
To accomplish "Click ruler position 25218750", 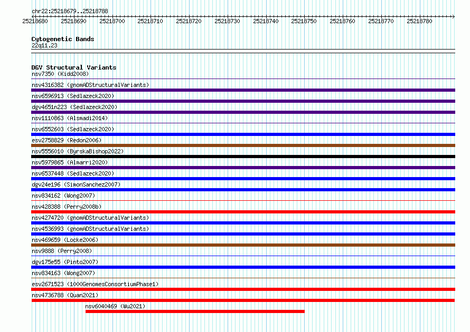I will coord(304,21).
